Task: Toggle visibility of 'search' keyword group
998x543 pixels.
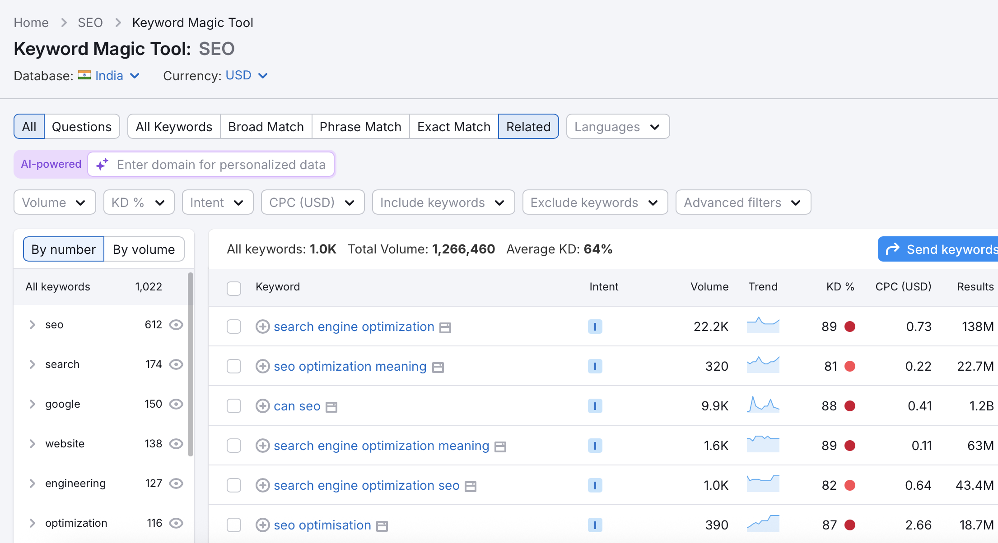Action: click(x=176, y=364)
